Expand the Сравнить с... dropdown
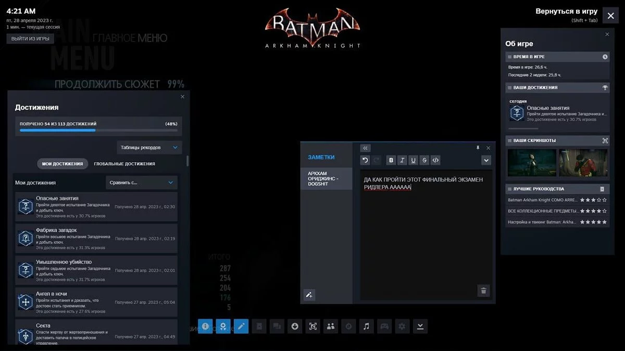Viewport: 625px width, 351px height. [x=141, y=183]
